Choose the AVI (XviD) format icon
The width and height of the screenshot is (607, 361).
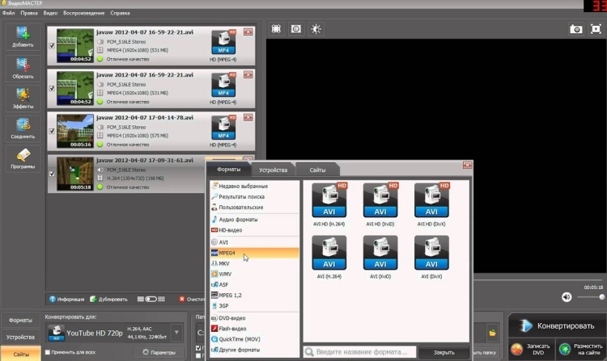pos(380,253)
